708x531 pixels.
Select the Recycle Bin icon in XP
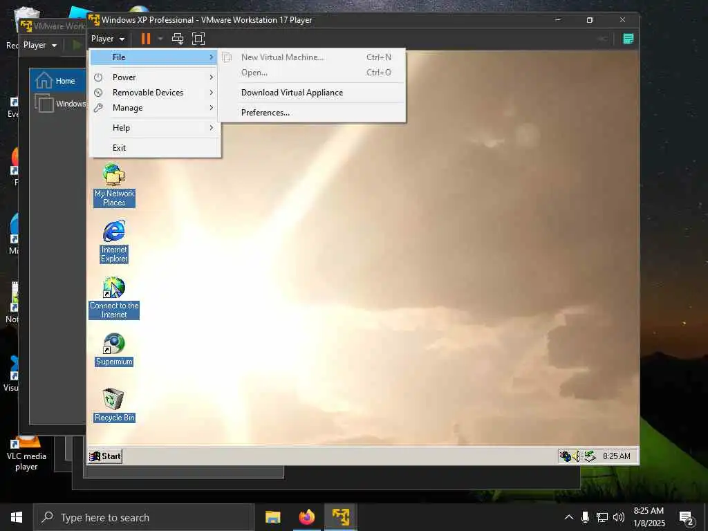114,405
